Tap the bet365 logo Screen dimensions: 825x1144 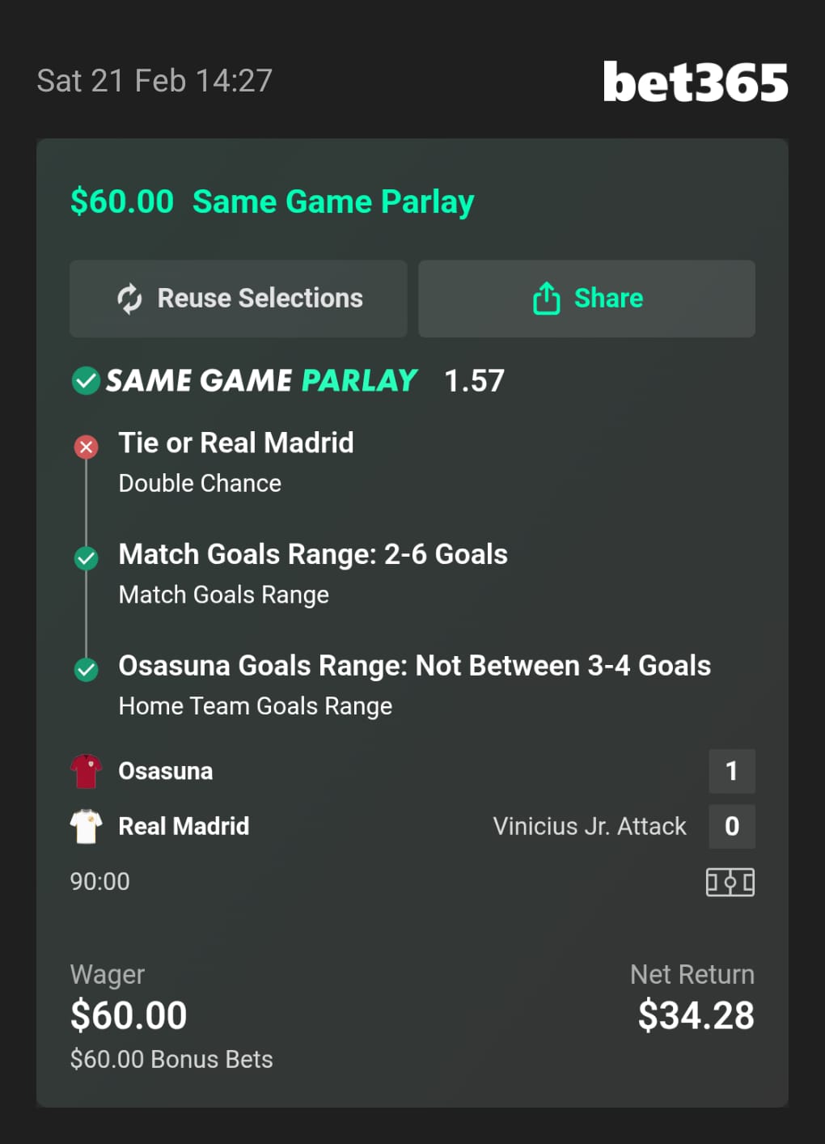point(695,82)
